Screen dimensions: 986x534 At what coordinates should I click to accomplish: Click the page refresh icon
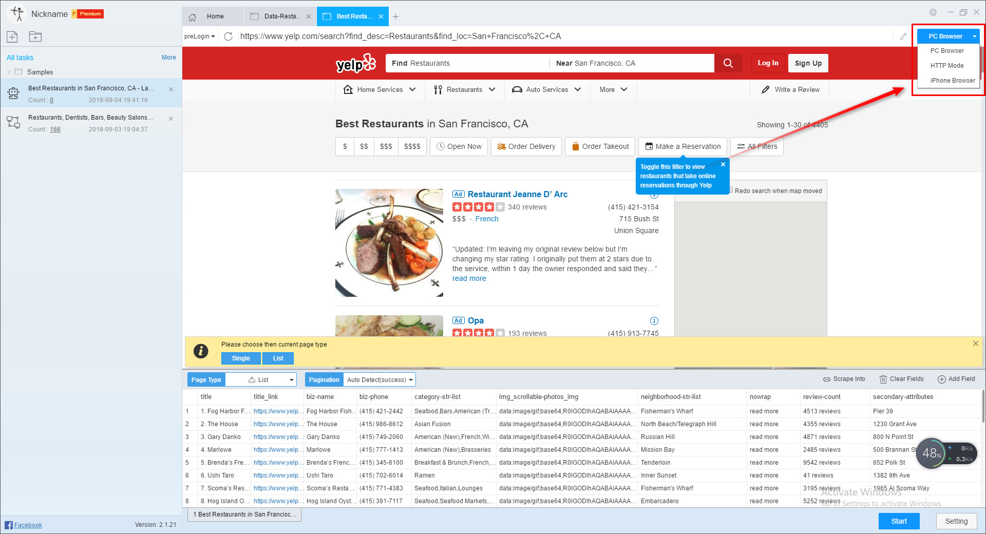(x=229, y=36)
